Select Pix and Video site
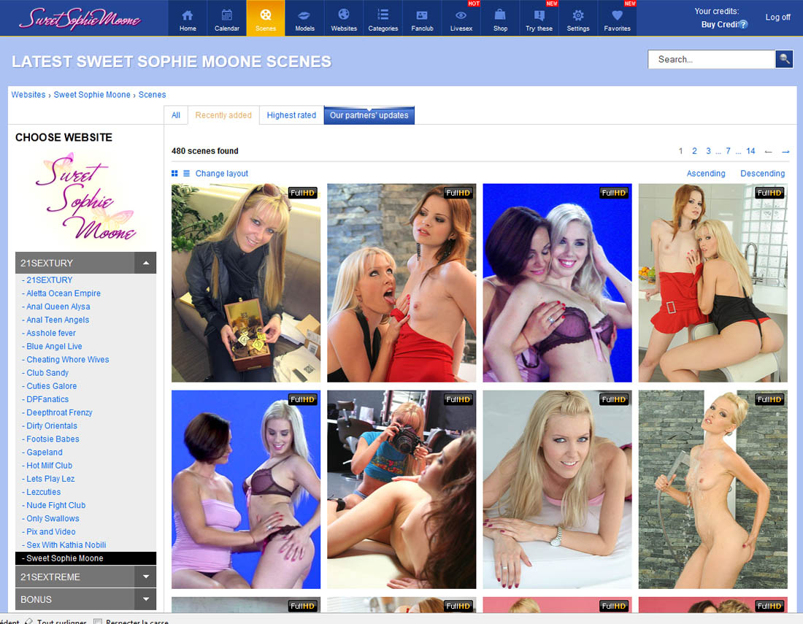 50,532
